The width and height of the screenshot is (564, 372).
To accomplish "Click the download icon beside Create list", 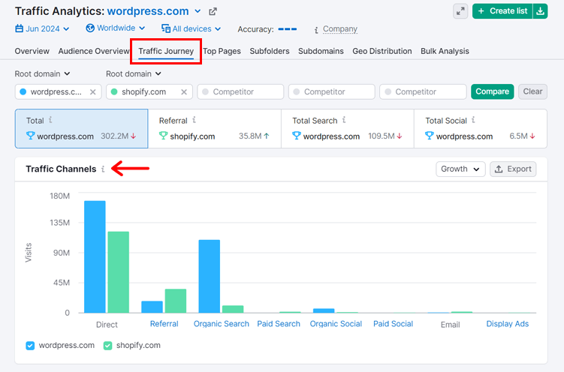I will tap(540, 11).
